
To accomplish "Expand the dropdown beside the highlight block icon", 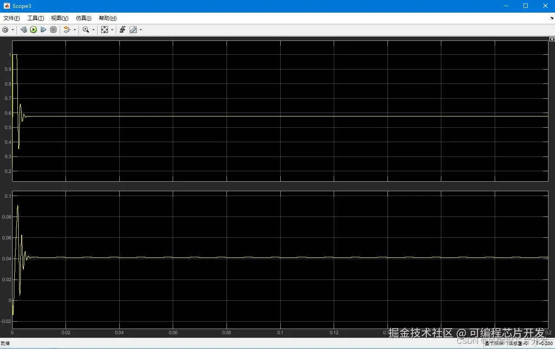I will pos(75,30).
